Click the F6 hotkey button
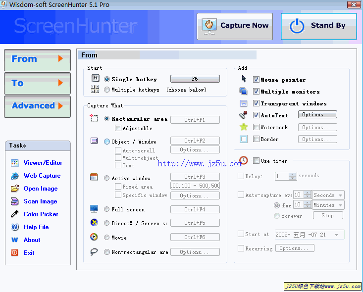Viewport: 363px width, 292px height. click(x=195, y=79)
